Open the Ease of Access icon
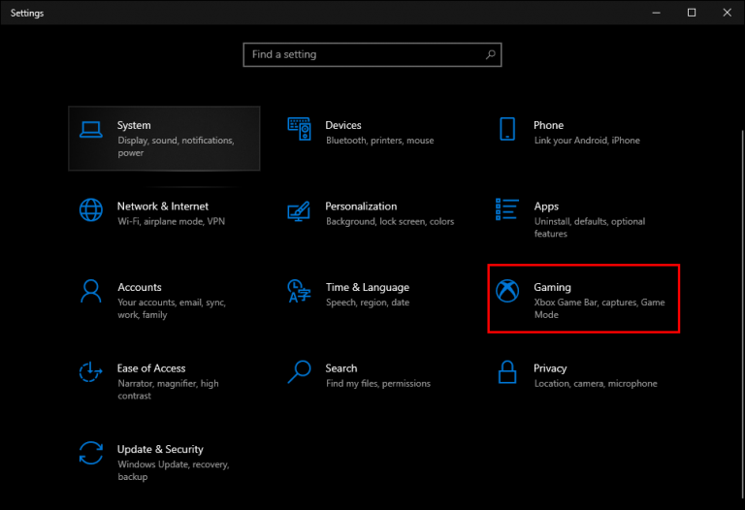The width and height of the screenshot is (745, 510). 91,371
